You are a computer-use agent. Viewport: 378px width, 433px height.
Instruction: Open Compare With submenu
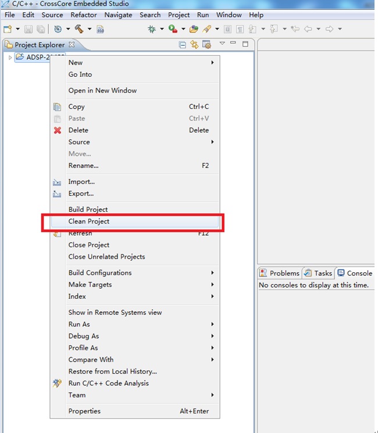(135, 360)
